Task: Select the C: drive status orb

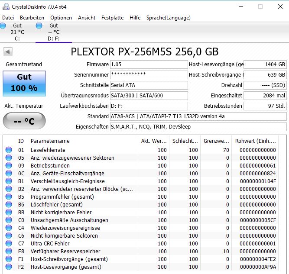Action: [x=3, y=26]
